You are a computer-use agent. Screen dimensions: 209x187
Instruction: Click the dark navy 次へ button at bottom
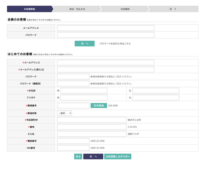(93, 156)
